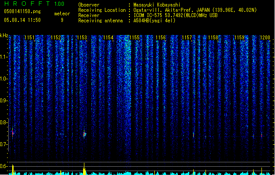Click the 0.9 frequency axis label
Screen dimensions: 275x175
pos(3,101)
